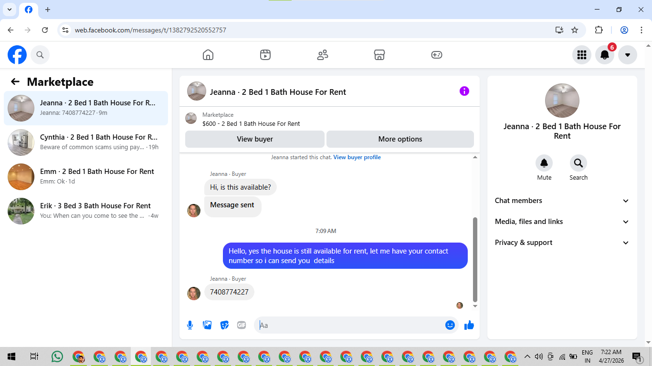Viewport: 652px width, 366px height.
Task: Open the Friends icon in top navigation
Action: [x=323, y=55]
